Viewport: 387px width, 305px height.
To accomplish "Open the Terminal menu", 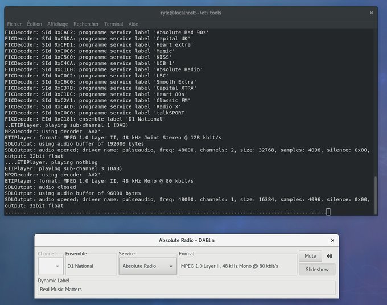I will 113,24.
